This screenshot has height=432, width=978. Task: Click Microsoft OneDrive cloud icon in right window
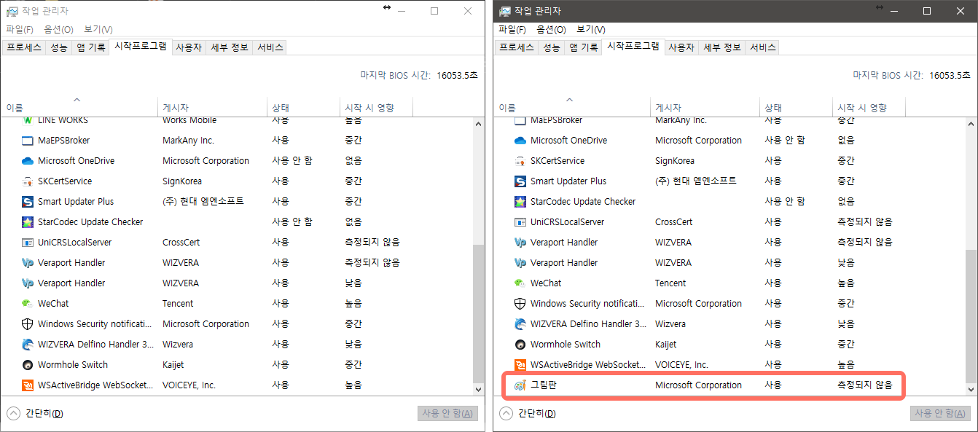[520, 141]
